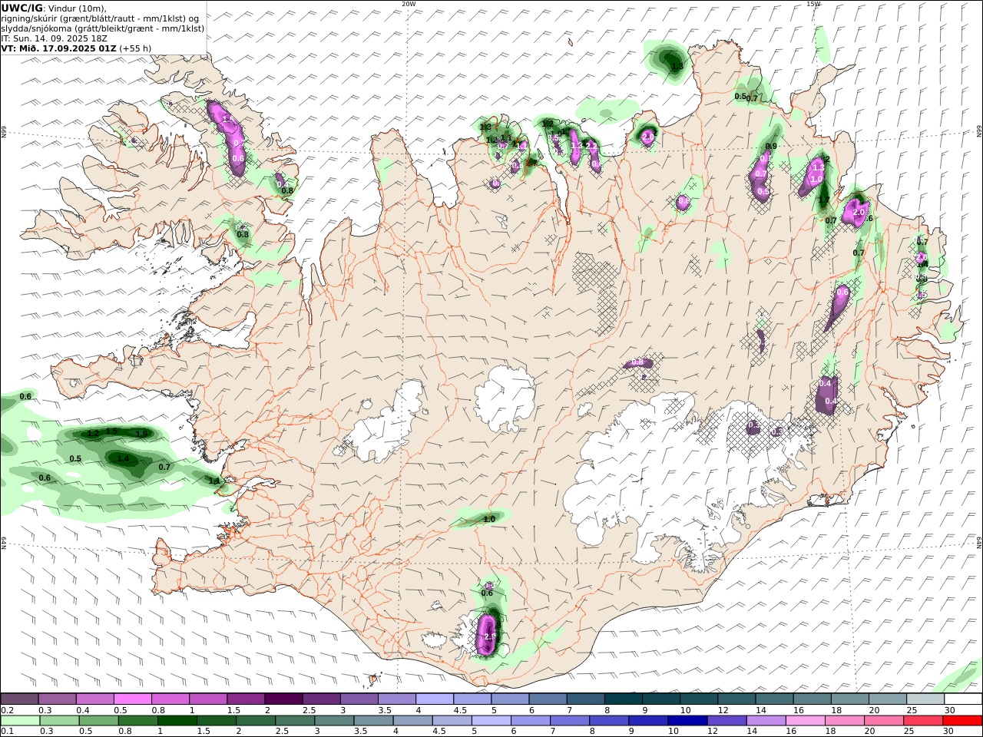This screenshot has width=983, height=737.
Task: Pick the upper legend swatch starting at 0.8
Action: point(170,699)
